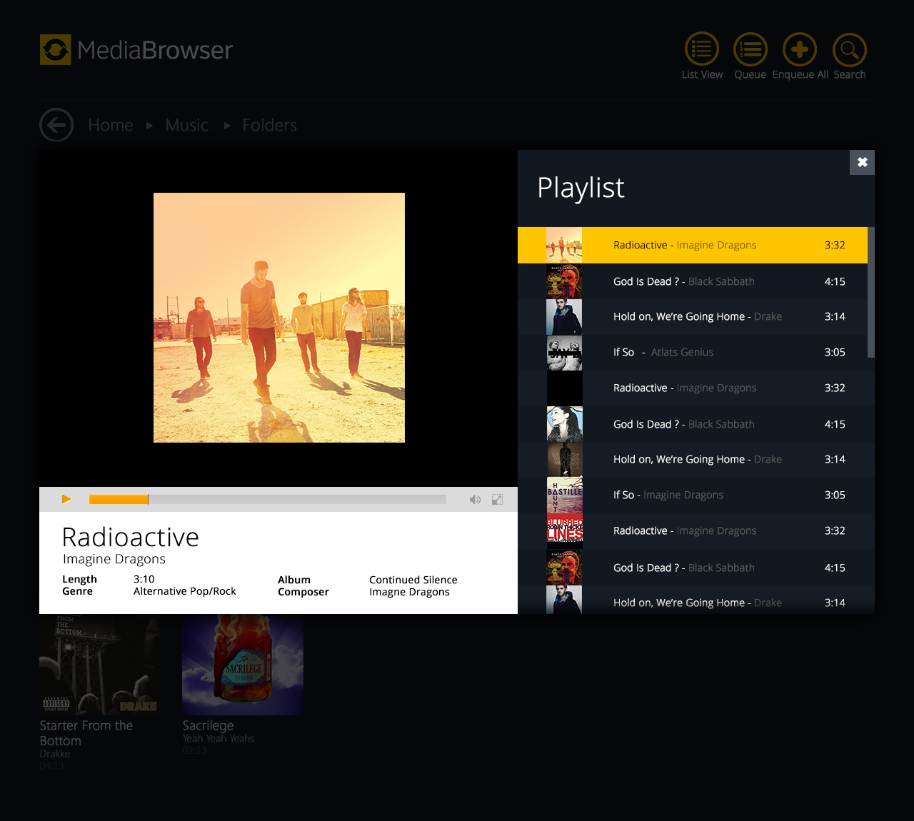Click the Enqueue All plus icon

point(799,49)
